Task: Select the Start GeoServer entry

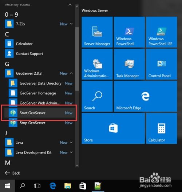Action: pyautogui.click(x=40, y=113)
